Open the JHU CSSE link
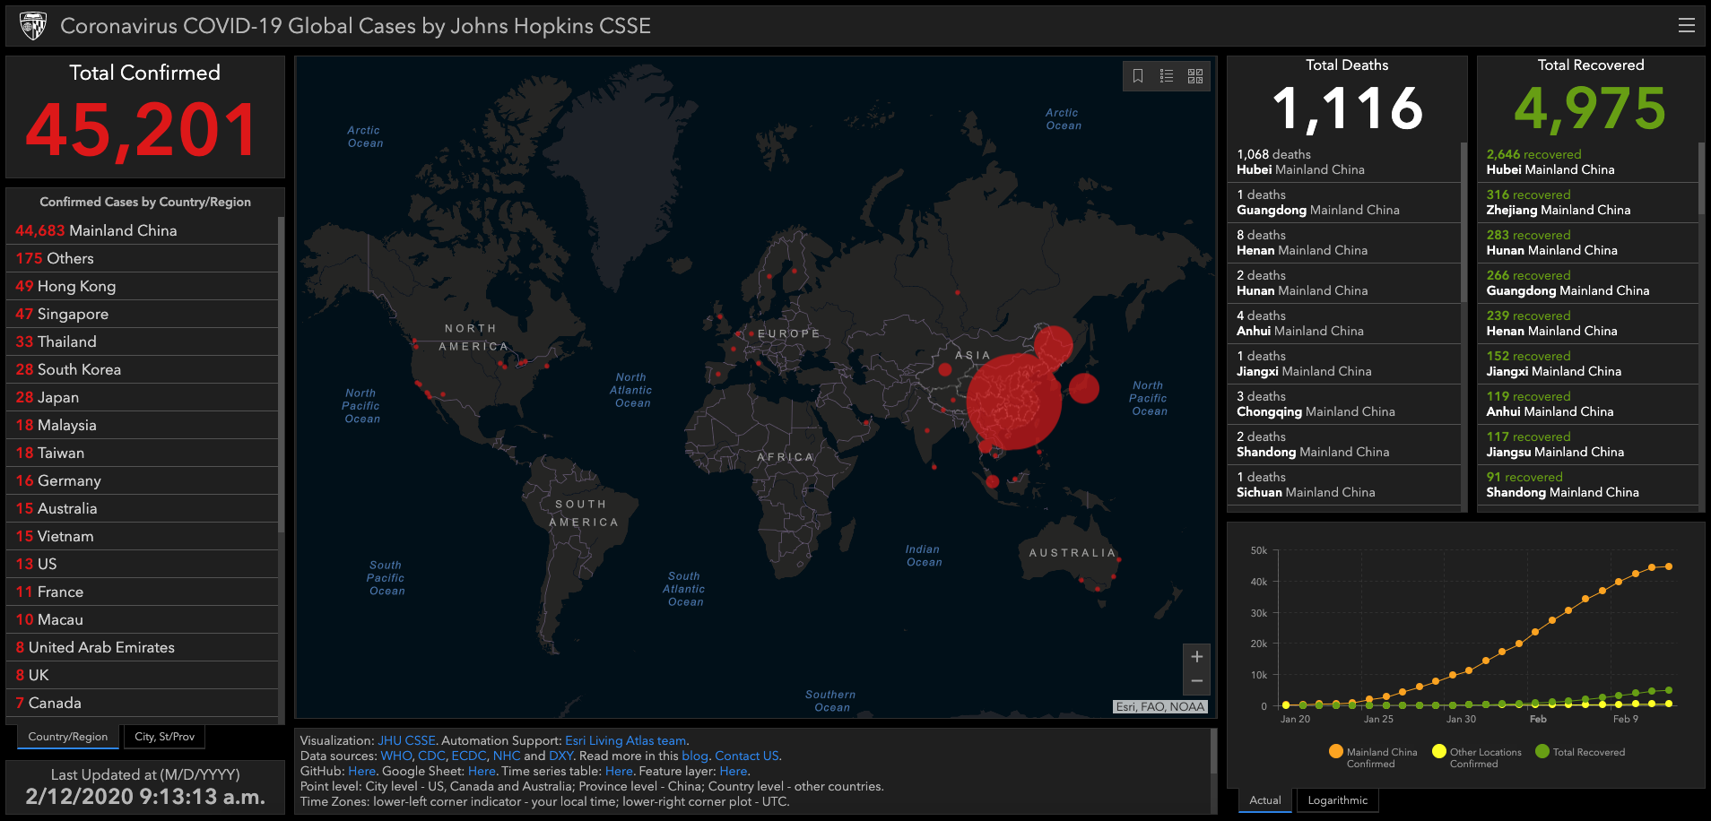This screenshot has width=1711, height=821. 406,740
